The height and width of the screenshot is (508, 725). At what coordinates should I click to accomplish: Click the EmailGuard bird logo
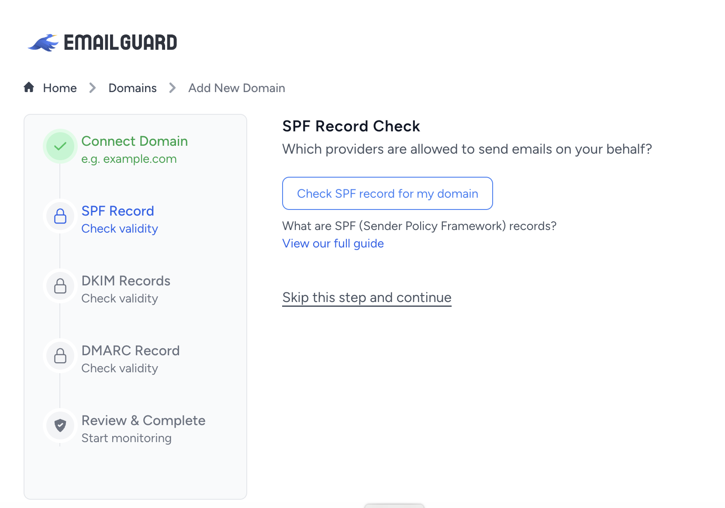click(43, 43)
